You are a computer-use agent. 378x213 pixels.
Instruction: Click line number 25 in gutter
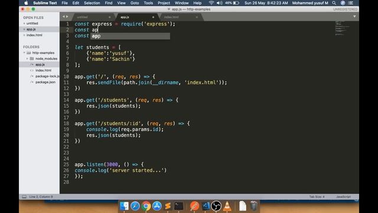pyautogui.click(x=66, y=164)
